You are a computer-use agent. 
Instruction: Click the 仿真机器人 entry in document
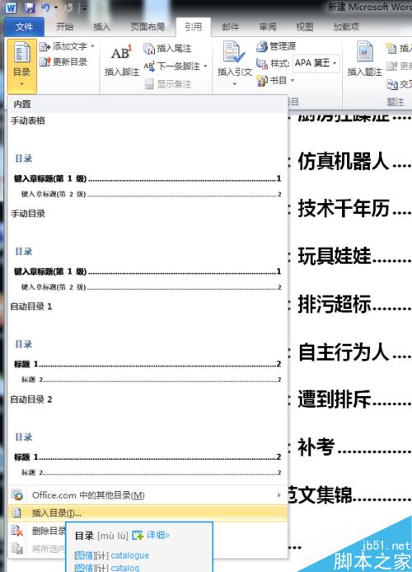tap(344, 162)
